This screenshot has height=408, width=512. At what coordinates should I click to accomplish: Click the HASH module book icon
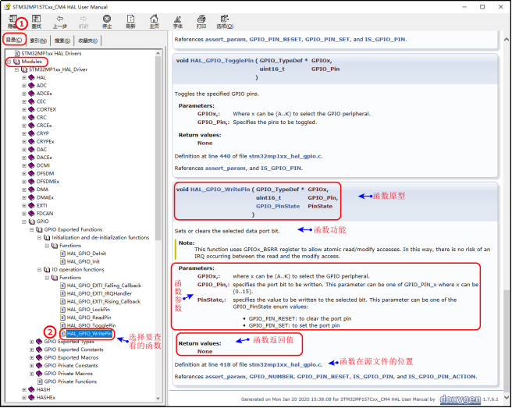coord(31,389)
